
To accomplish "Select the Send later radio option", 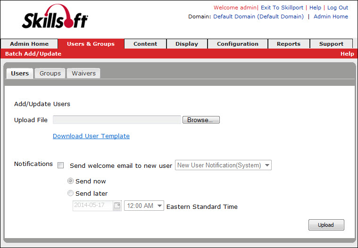I will coord(70,193).
